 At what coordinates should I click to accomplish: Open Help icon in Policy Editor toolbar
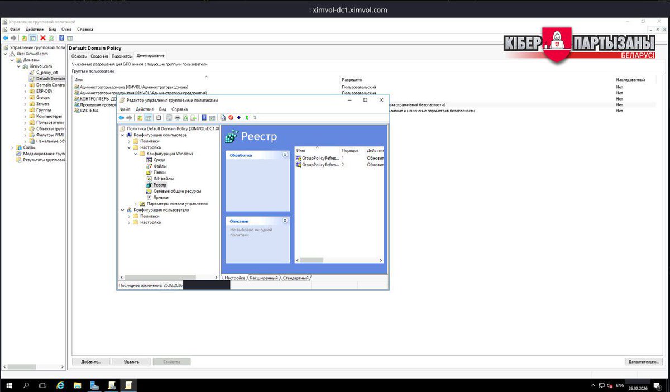pyautogui.click(x=204, y=118)
